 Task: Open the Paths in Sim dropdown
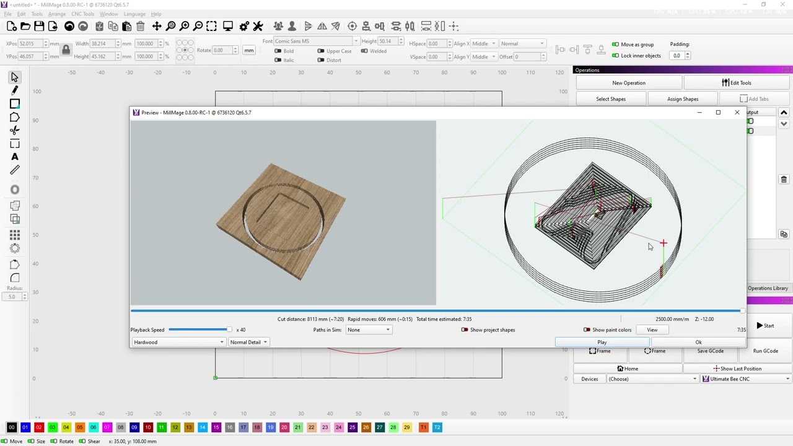(369, 330)
